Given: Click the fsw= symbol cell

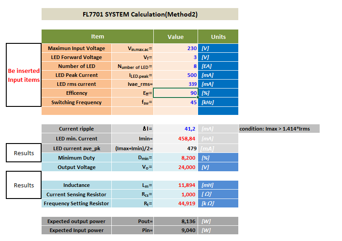Looking at the screenshot, I should click(x=132, y=102).
